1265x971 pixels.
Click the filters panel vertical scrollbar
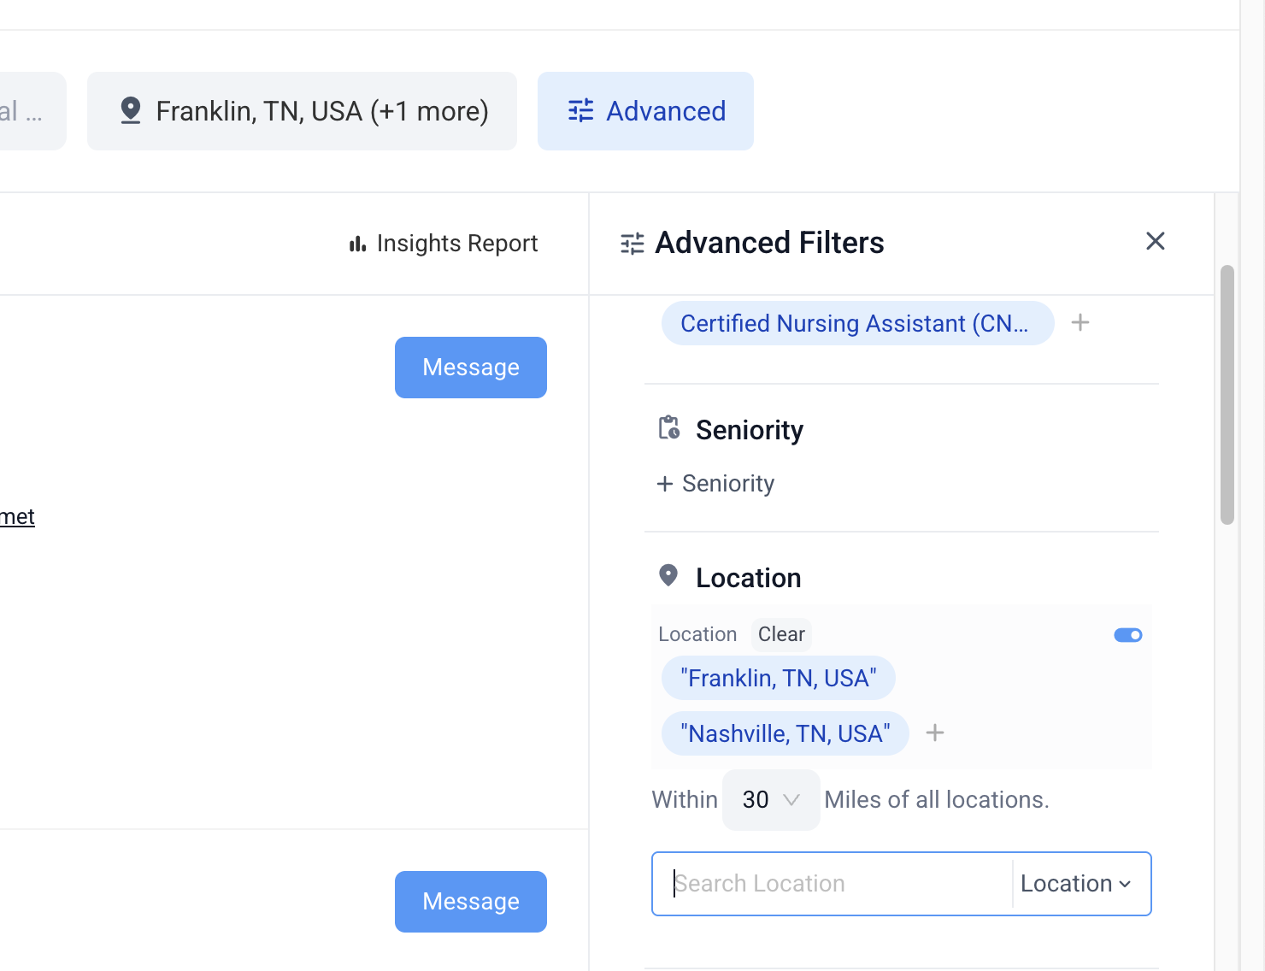coord(1227,393)
